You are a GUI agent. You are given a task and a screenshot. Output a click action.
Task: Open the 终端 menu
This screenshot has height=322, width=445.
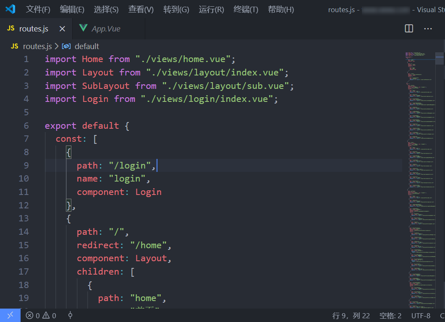tap(246, 9)
